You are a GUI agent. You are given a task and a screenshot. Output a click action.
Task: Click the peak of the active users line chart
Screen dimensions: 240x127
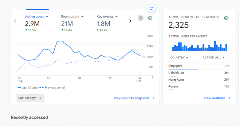61,41
